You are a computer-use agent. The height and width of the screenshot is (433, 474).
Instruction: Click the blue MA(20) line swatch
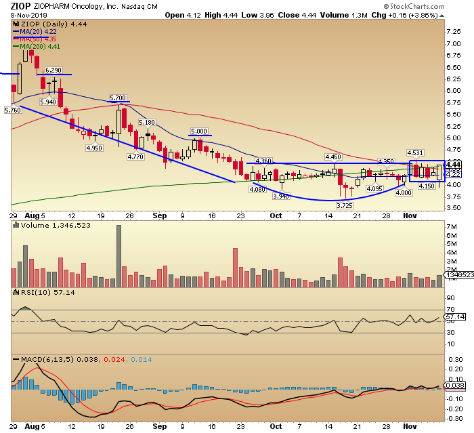[x=16, y=31]
